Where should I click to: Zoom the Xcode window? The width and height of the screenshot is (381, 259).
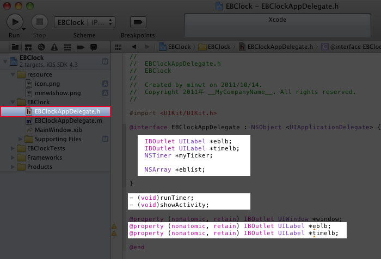pyautogui.click(x=30, y=5)
